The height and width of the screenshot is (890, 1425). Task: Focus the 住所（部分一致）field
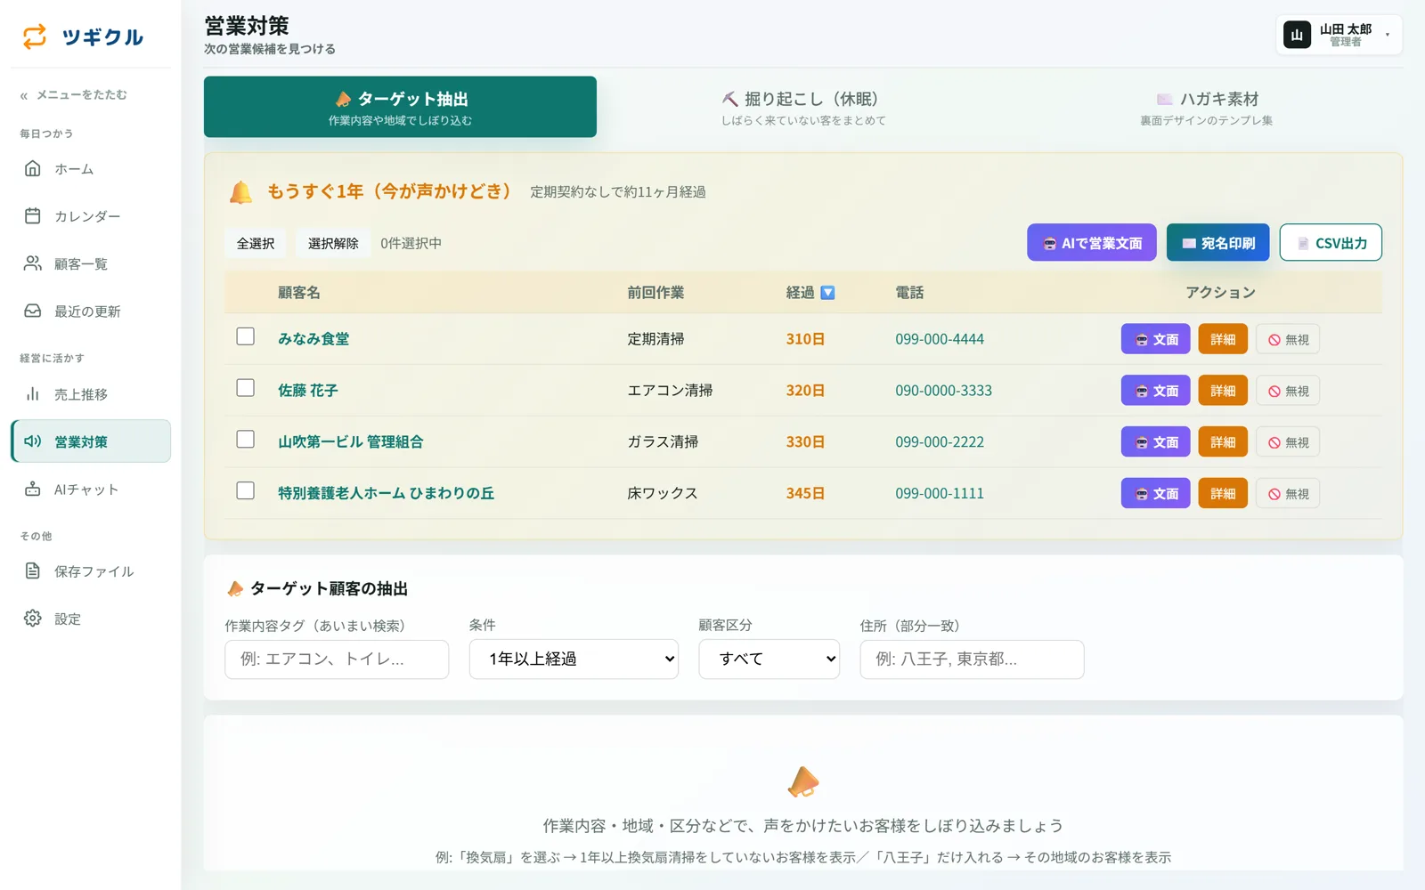(x=972, y=659)
